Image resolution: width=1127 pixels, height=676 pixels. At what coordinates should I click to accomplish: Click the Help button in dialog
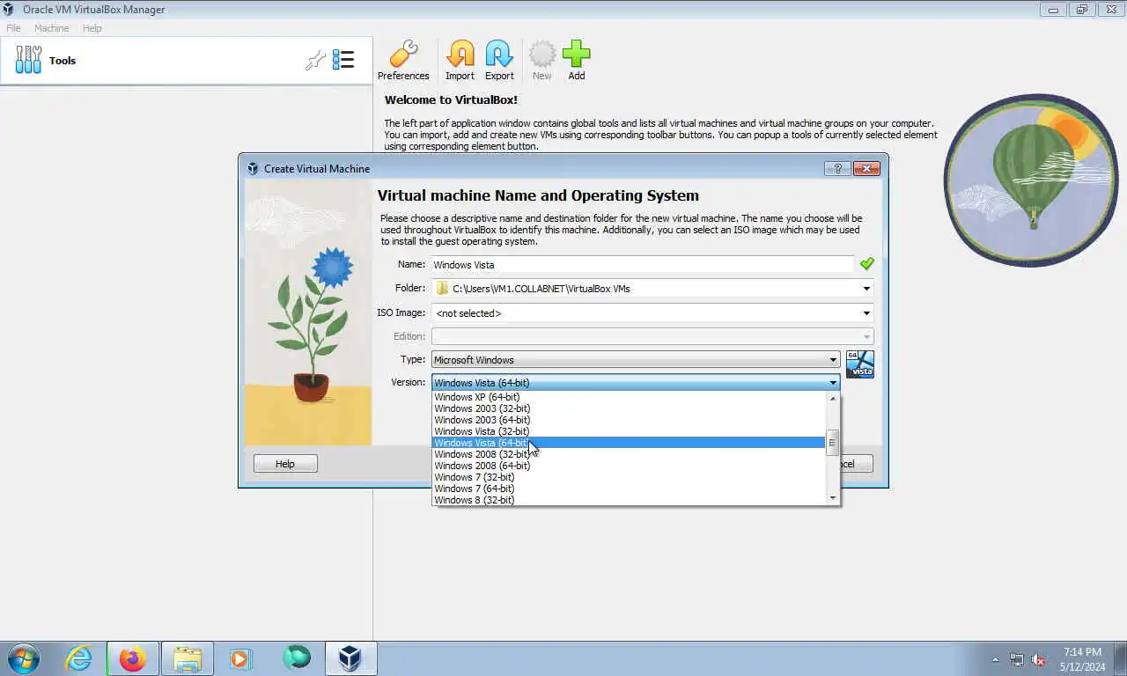click(x=285, y=464)
